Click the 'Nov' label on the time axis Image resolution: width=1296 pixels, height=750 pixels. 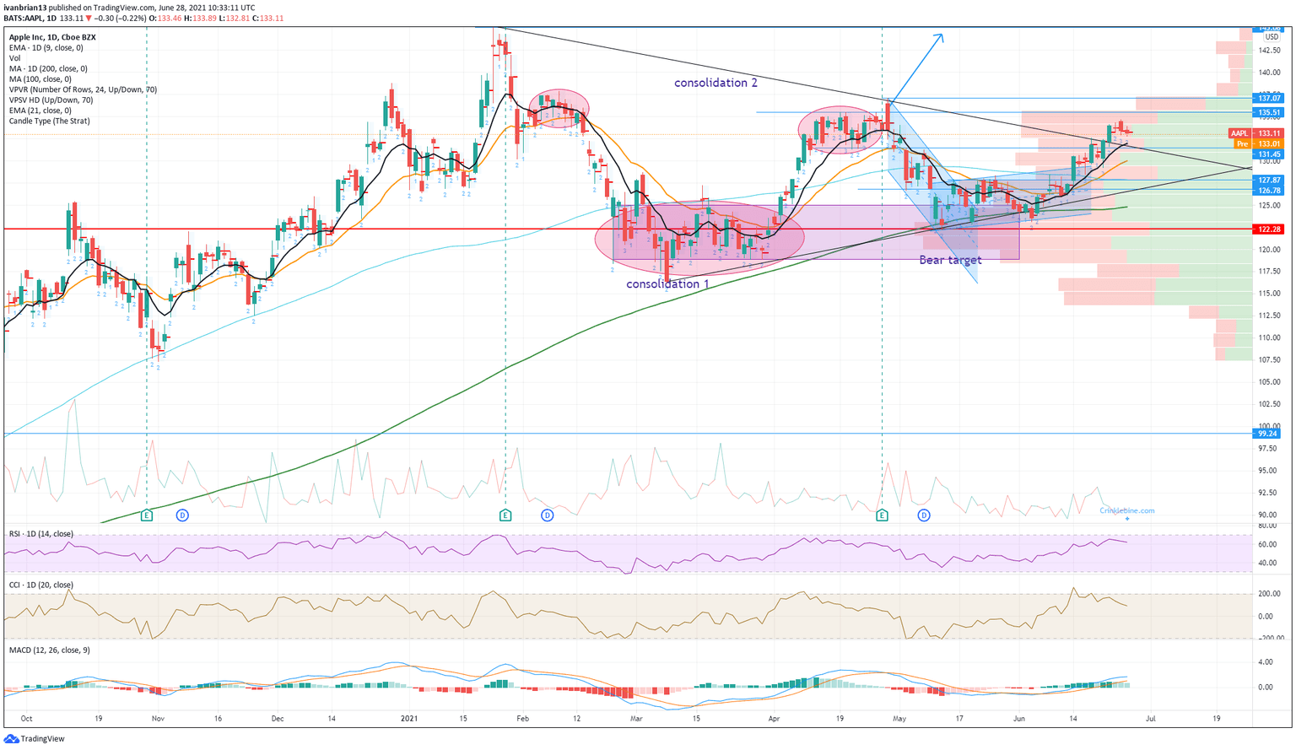(x=158, y=719)
